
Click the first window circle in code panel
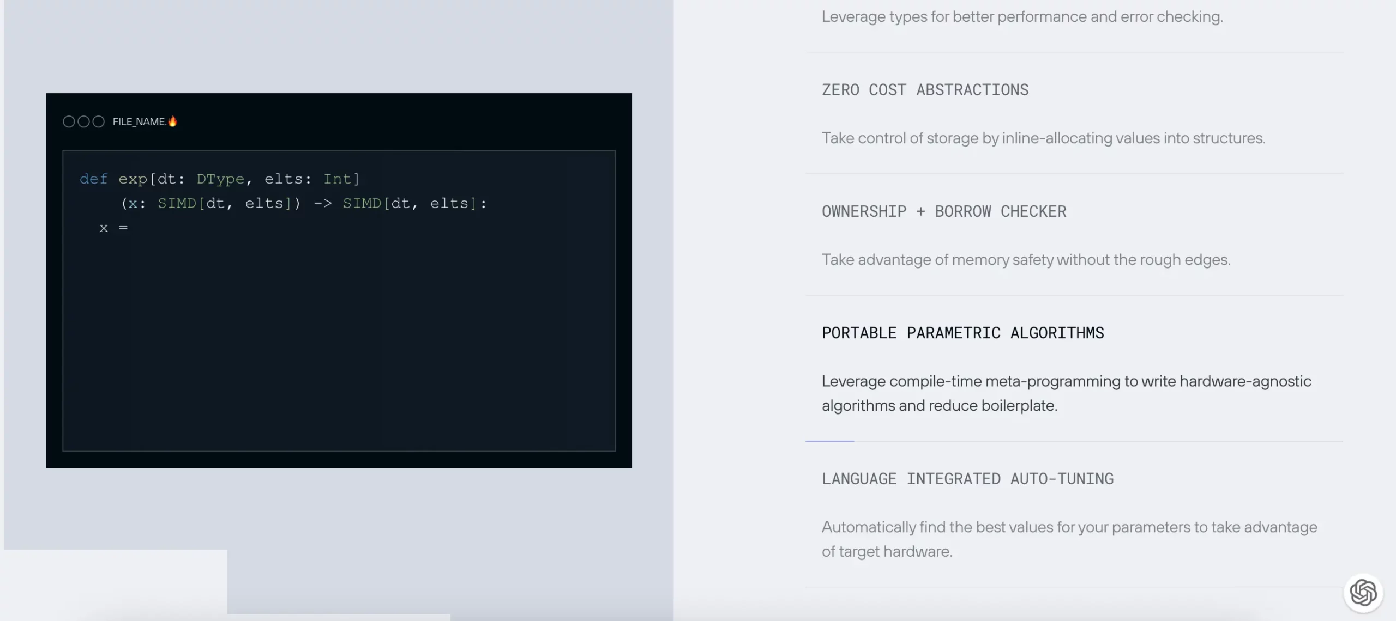tap(69, 121)
